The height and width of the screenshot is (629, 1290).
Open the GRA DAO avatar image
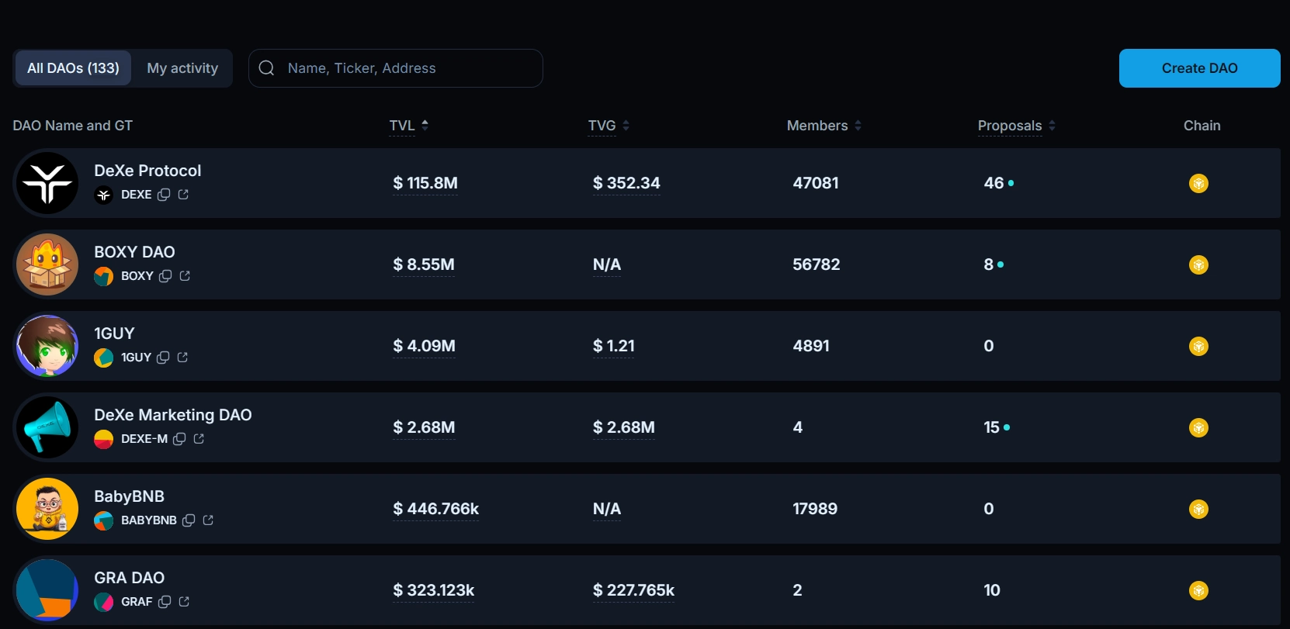pos(47,590)
